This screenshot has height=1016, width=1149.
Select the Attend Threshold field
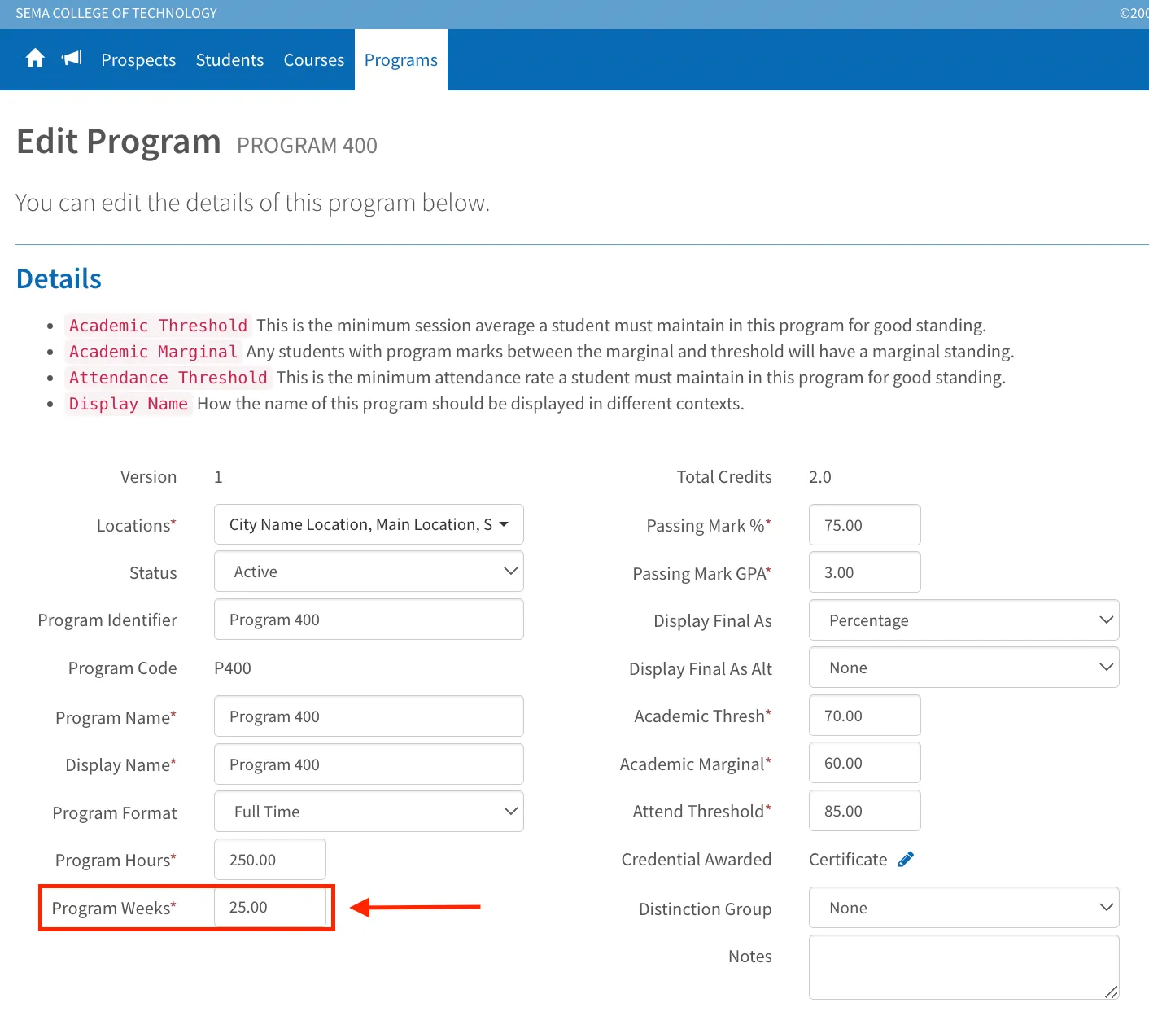(x=865, y=811)
